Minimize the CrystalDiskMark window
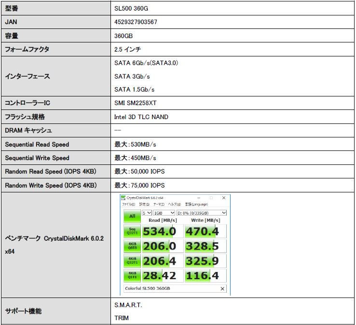Screen dimensions: 356x325 tap(199, 198)
